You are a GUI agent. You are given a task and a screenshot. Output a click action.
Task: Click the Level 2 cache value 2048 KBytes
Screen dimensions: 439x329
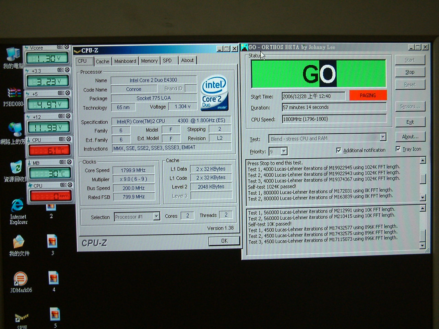[x=211, y=186]
